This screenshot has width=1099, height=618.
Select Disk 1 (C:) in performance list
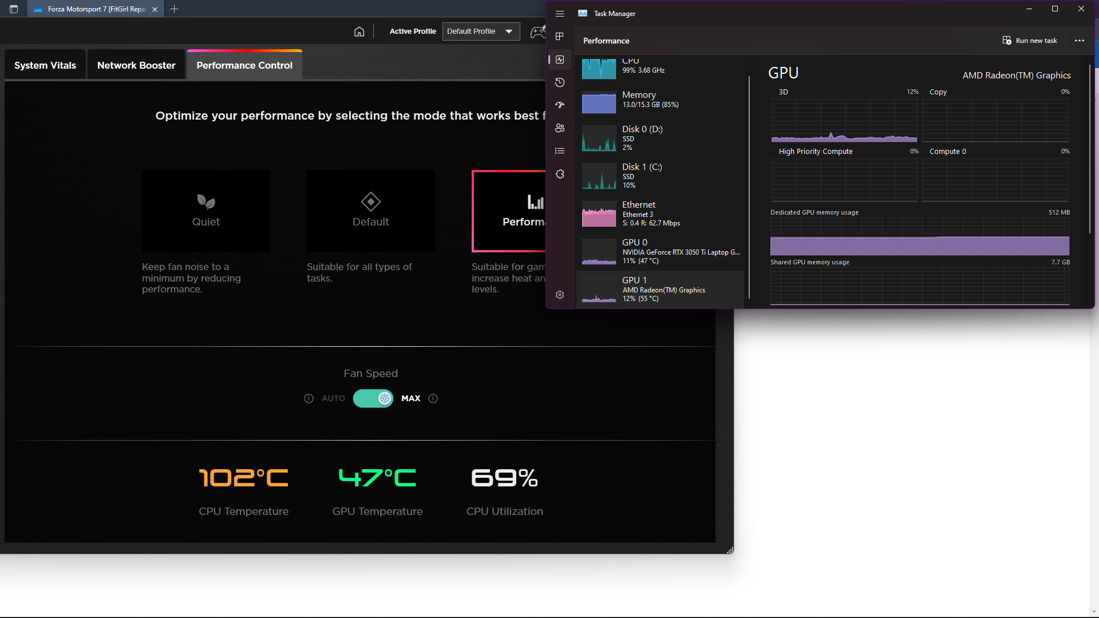click(x=660, y=175)
